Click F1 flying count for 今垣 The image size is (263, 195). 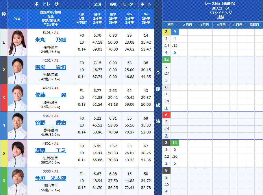click(x=82, y=174)
